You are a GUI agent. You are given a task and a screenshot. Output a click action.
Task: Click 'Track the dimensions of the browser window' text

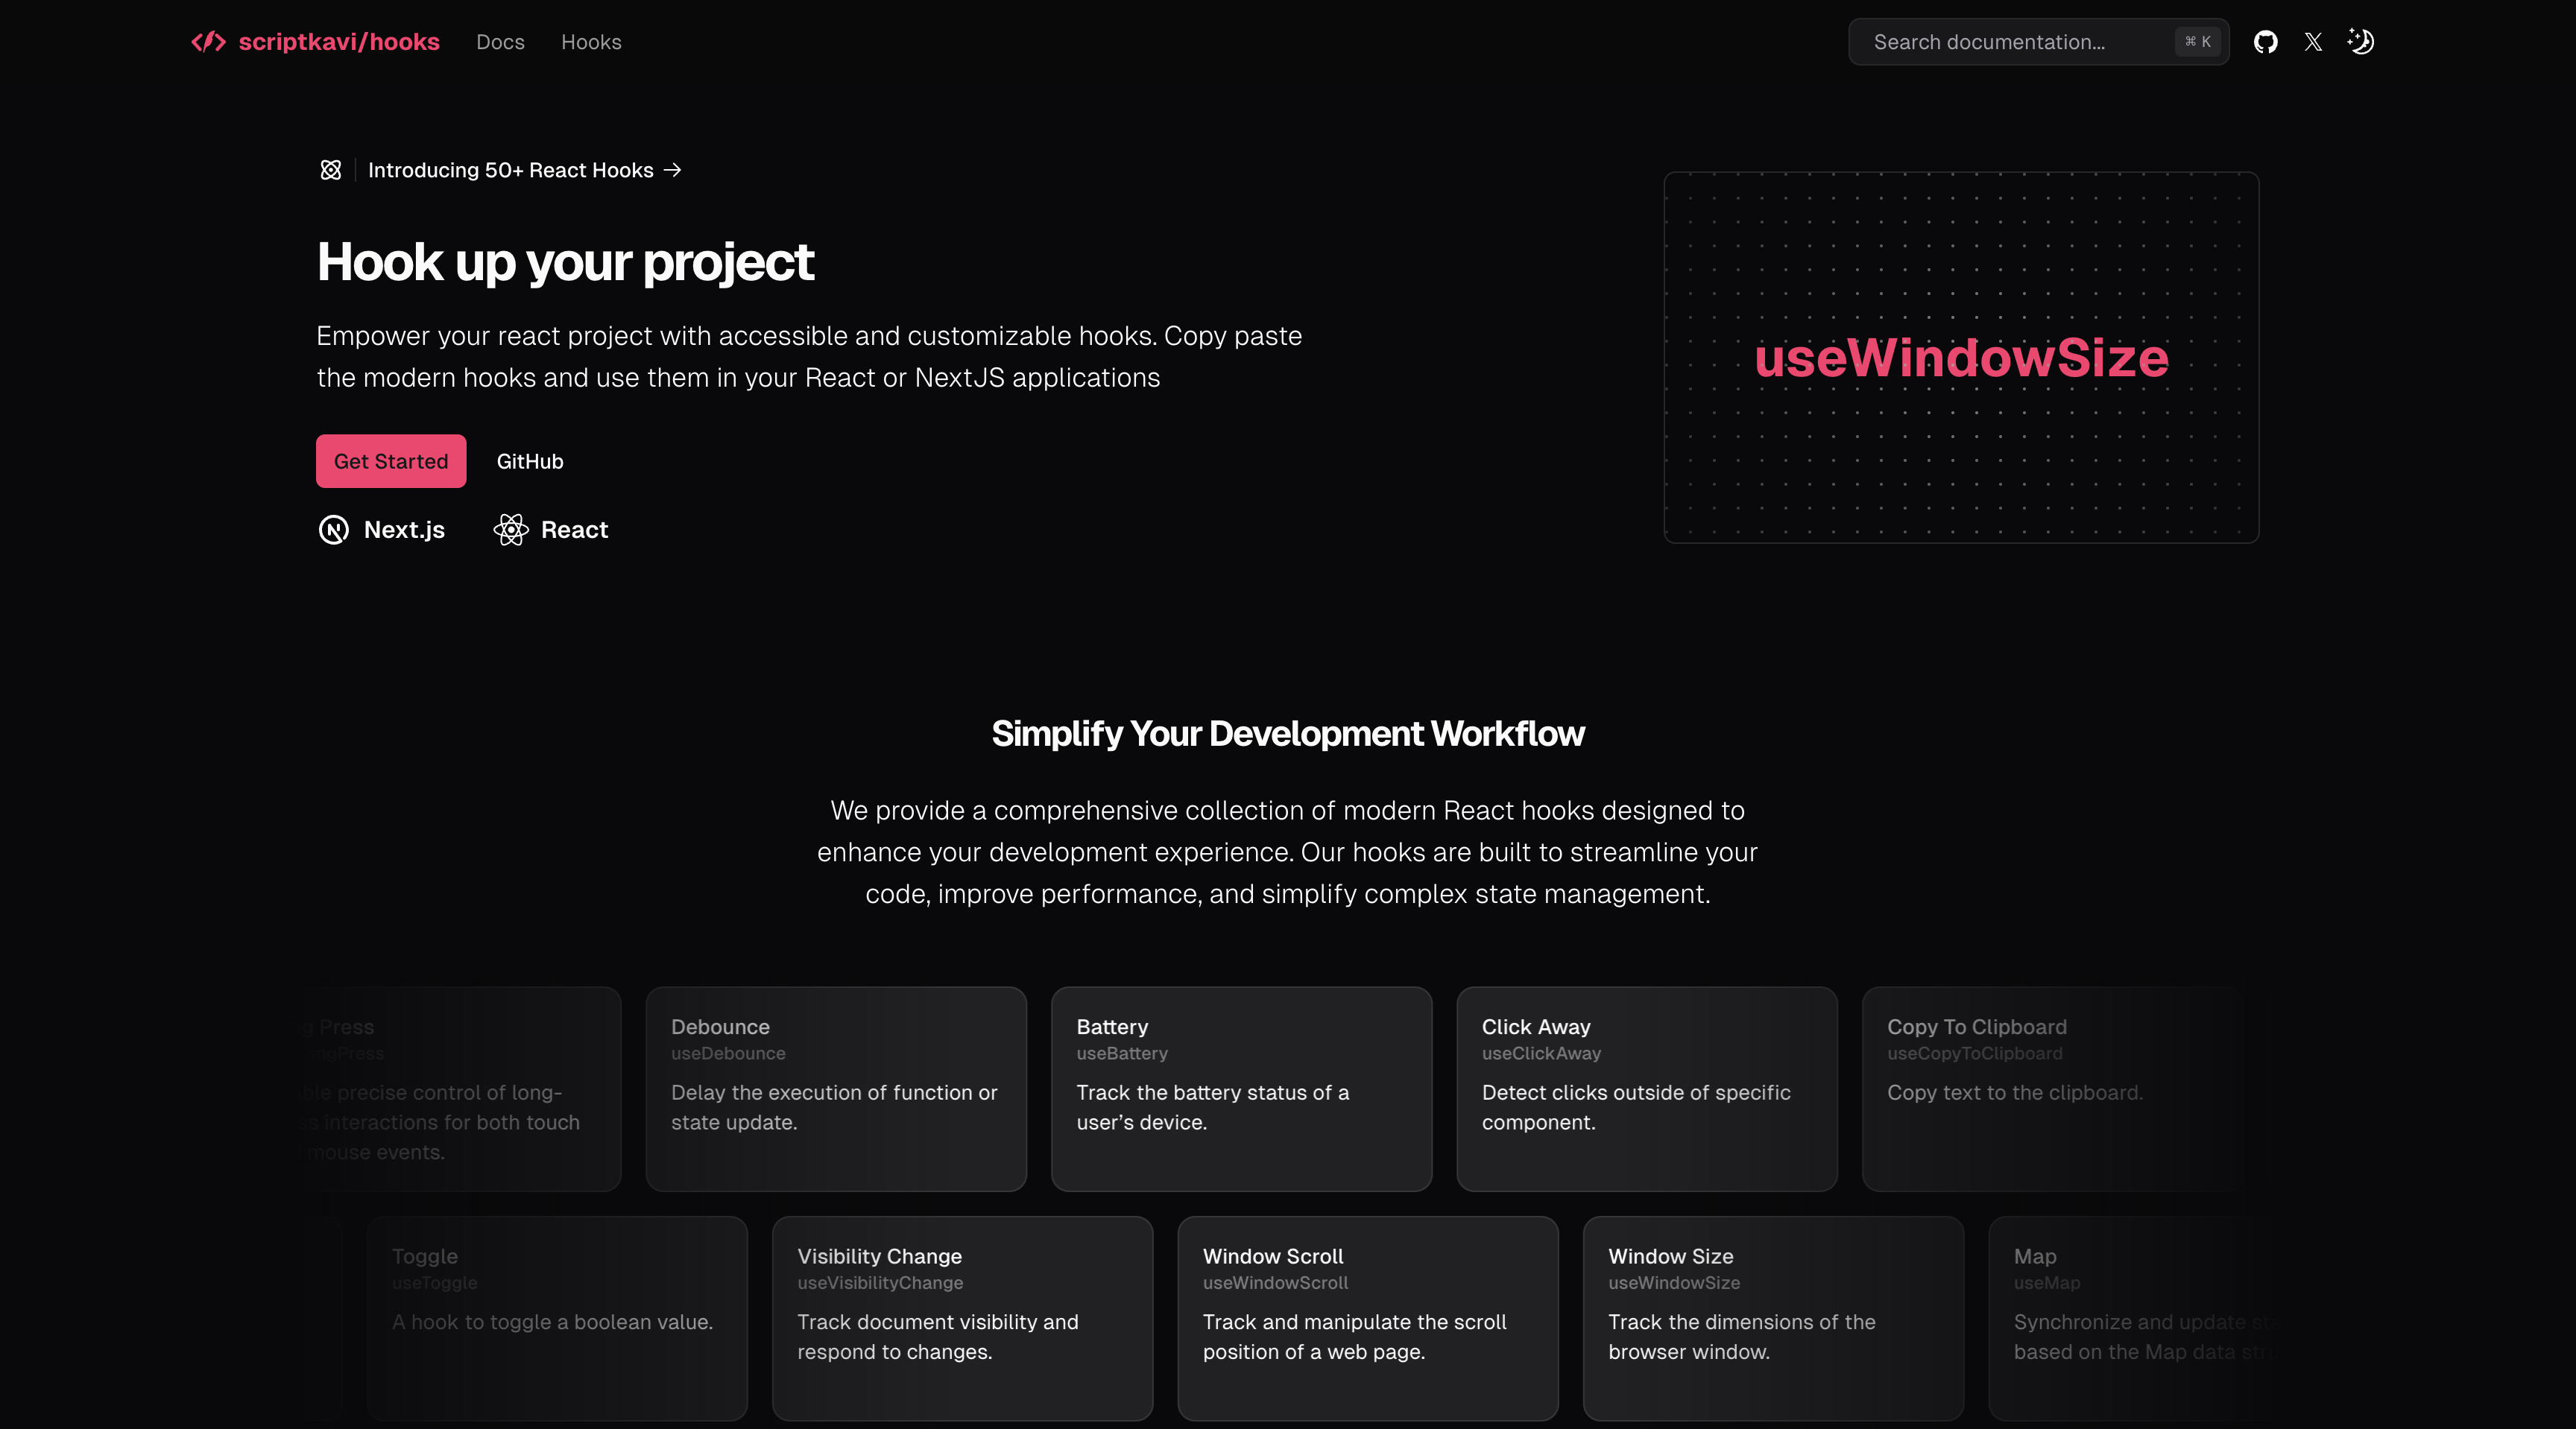coord(1742,1337)
